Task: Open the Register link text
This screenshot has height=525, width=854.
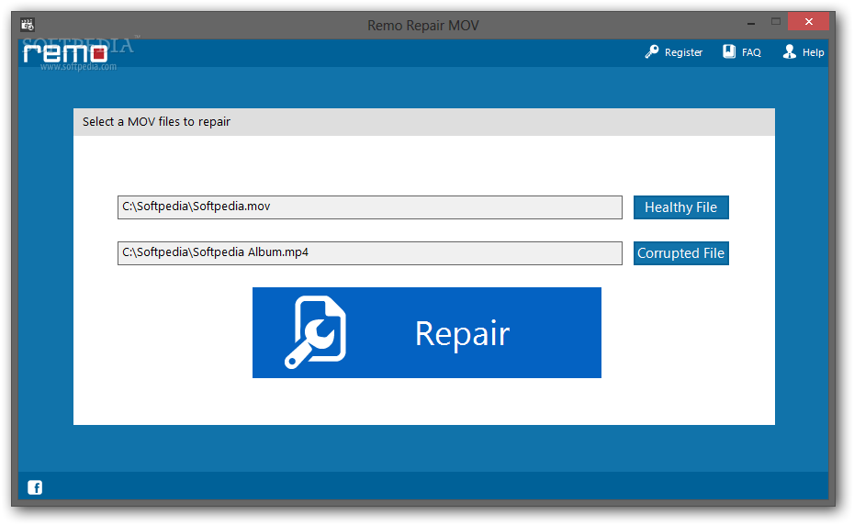Action: tap(683, 52)
